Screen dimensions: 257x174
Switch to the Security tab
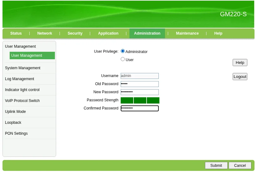coord(75,33)
